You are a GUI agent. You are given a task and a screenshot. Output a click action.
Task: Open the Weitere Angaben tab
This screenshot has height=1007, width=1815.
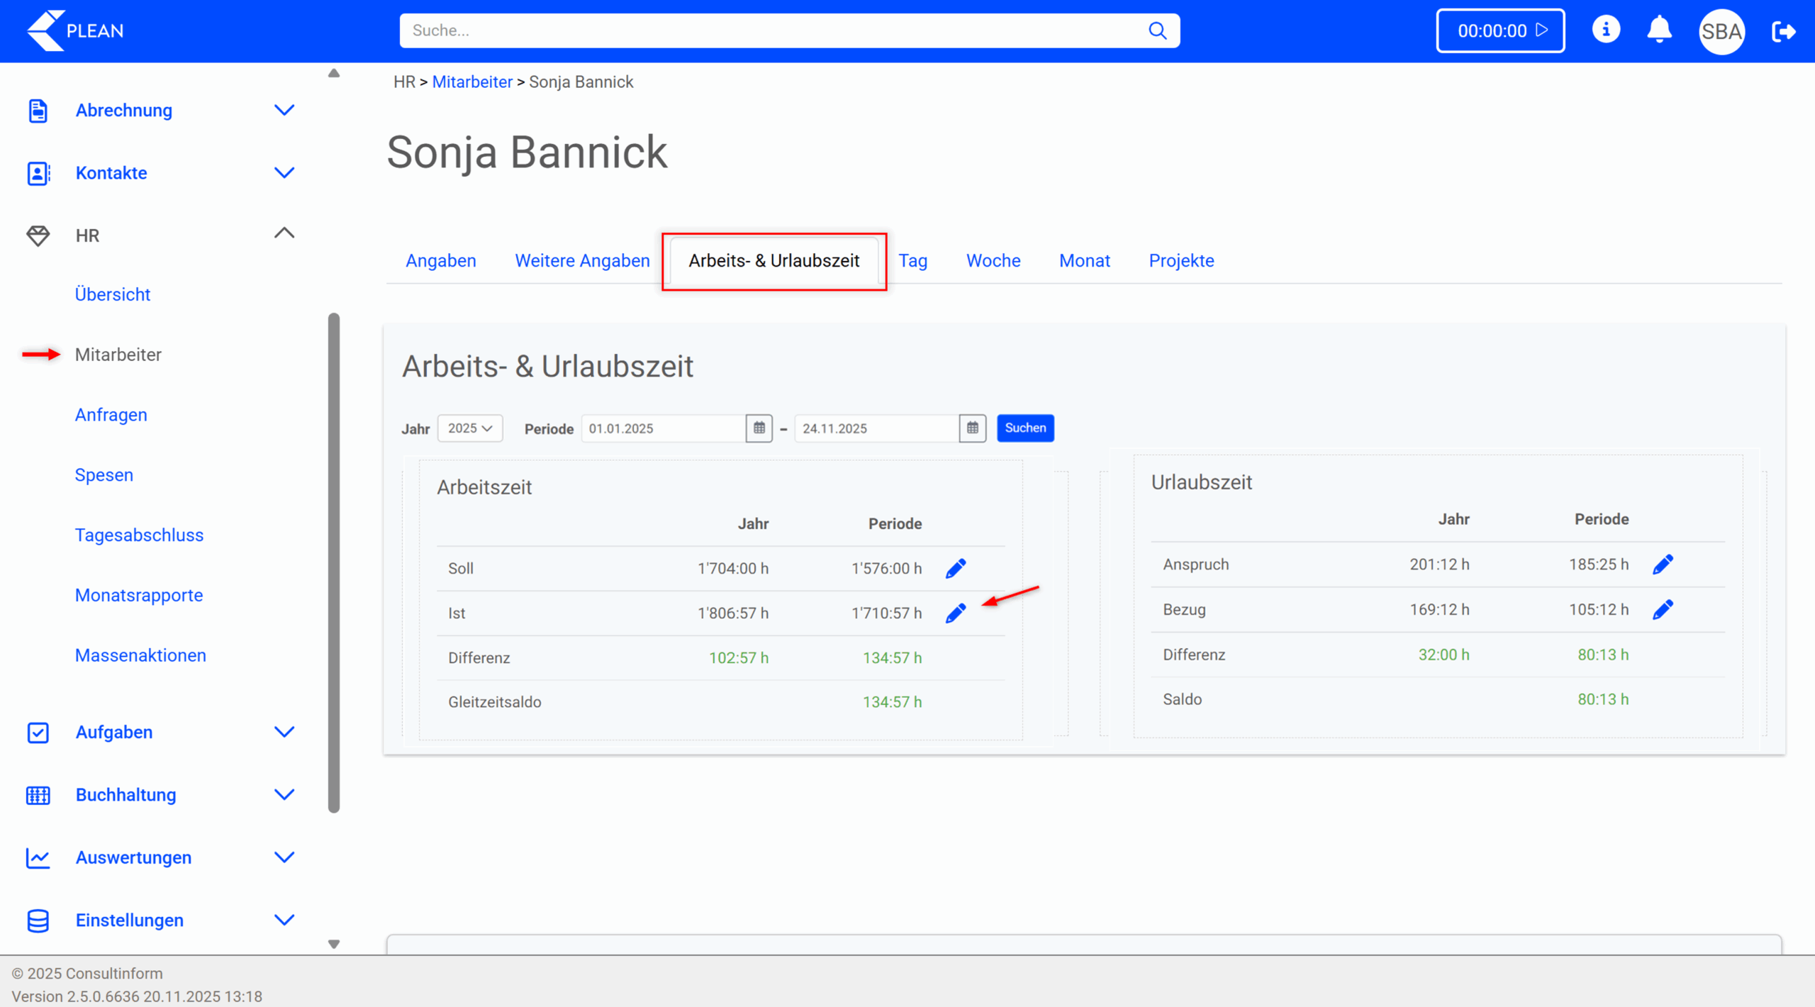(x=581, y=260)
